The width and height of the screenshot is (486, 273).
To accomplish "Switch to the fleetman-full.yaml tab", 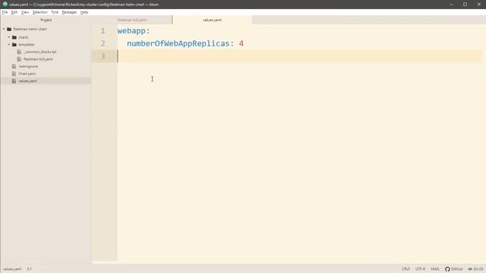I will pyautogui.click(x=131, y=20).
